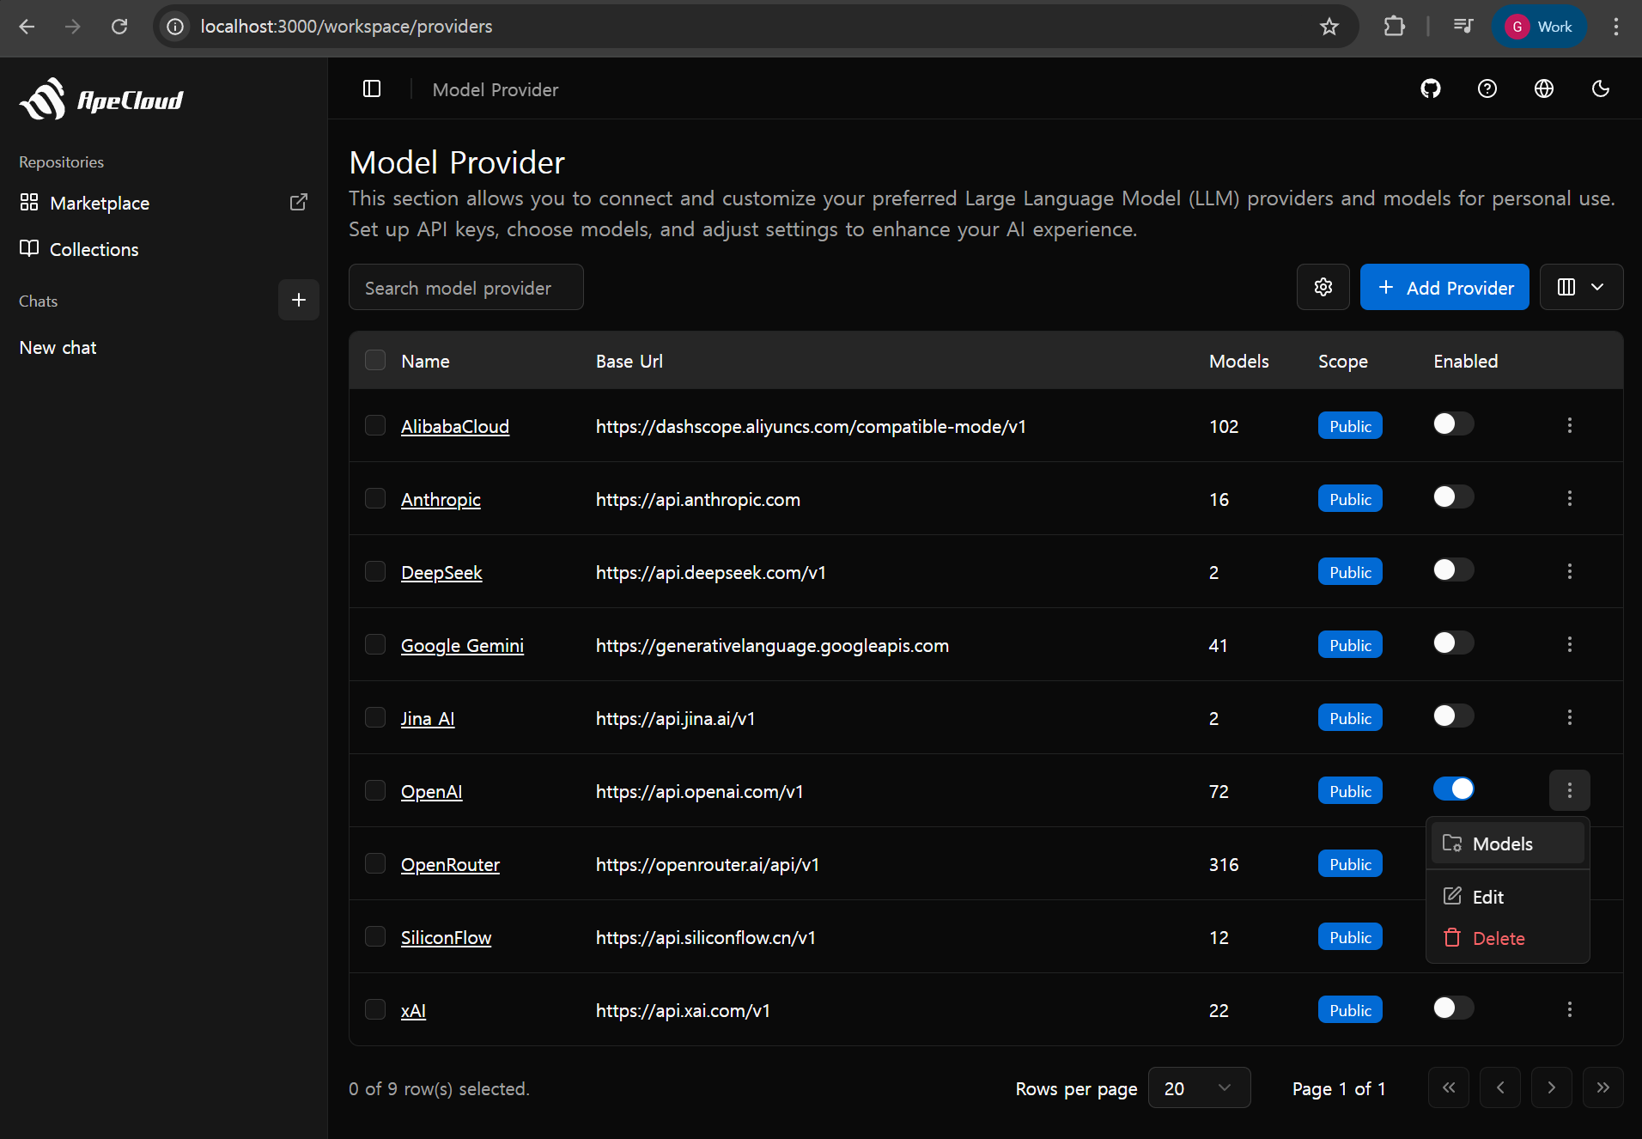Viewport: 1642px width, 1139px height.
Task: Select all rows with header checkbox
Action: click(x=375, y=360)
